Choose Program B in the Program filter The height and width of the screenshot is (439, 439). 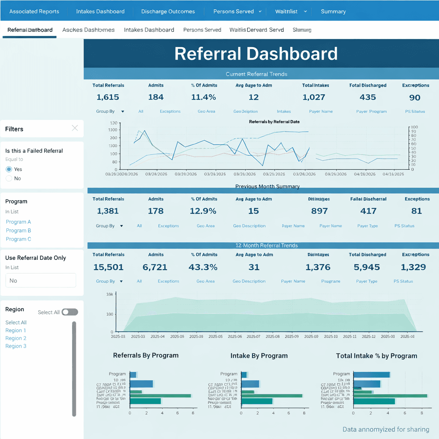tap(18, 230)
